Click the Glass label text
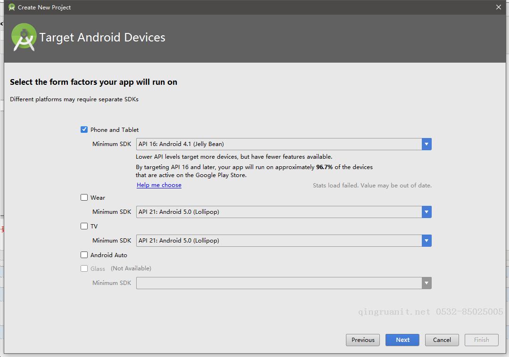 (98, 269)
